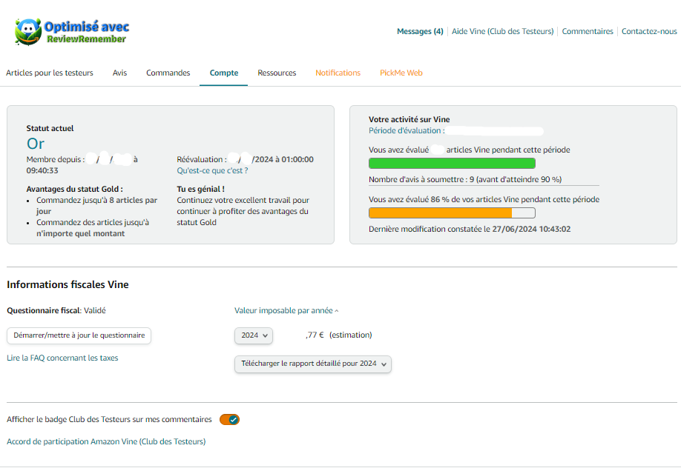This screenshot has width=681, height=468.
Task: Click the ReviewRemember logo icon
Action: click(x=27, y=31)
